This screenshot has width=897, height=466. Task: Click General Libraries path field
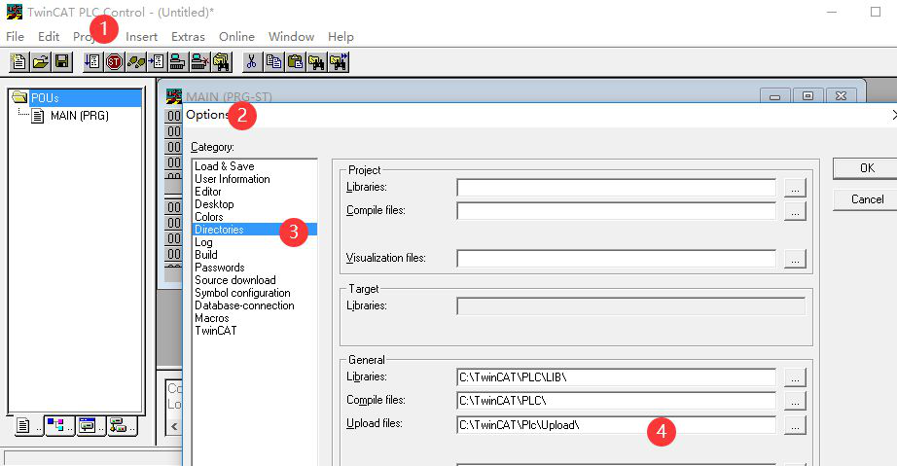click(x=616, y=377)
